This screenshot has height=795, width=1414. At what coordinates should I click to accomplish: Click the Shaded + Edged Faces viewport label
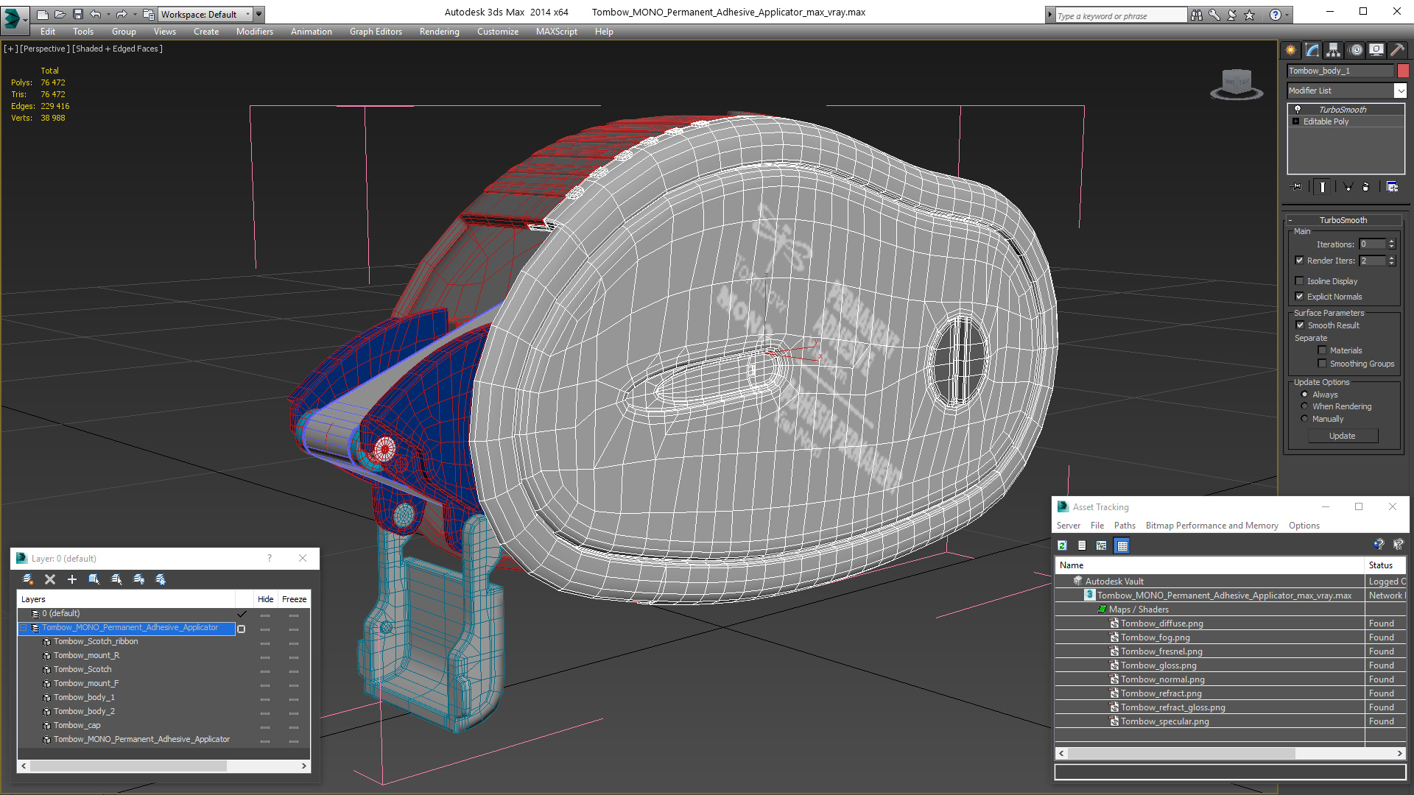pos(117,49)
